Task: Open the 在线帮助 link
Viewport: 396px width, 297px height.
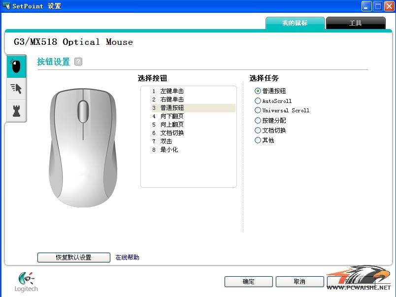Action: [x=127, y=257]
